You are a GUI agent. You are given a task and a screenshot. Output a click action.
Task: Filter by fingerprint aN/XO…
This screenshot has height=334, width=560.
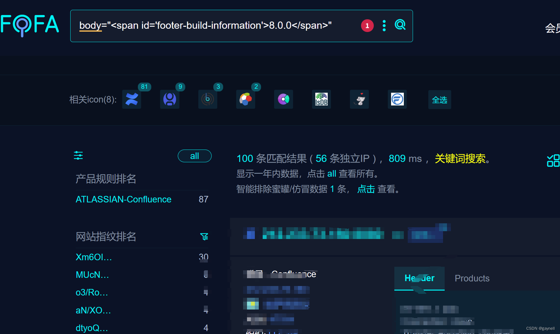[93, 310]
